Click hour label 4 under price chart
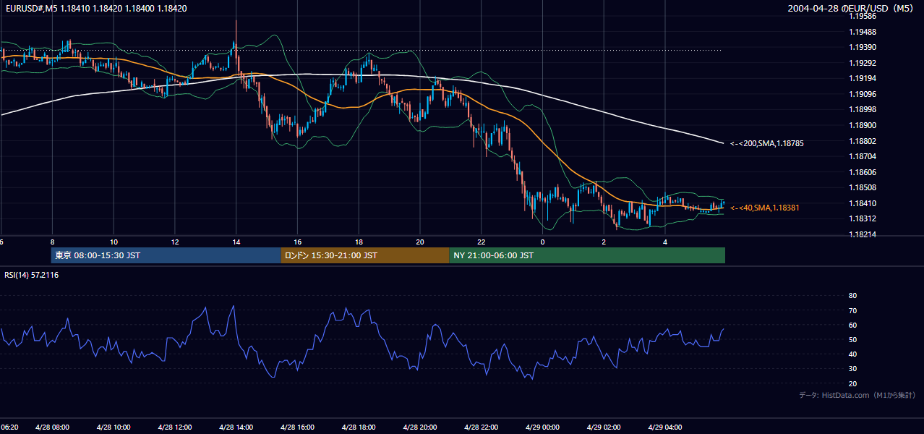 pos(665,242)
